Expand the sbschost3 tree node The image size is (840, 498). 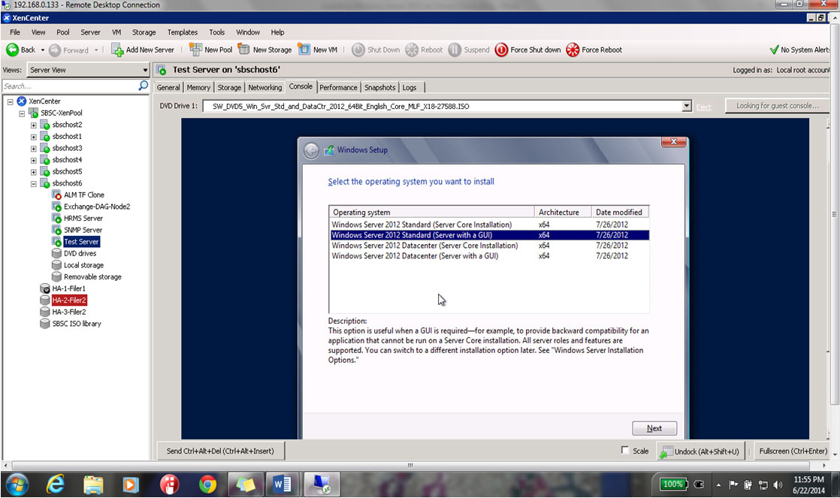point(33,149)
